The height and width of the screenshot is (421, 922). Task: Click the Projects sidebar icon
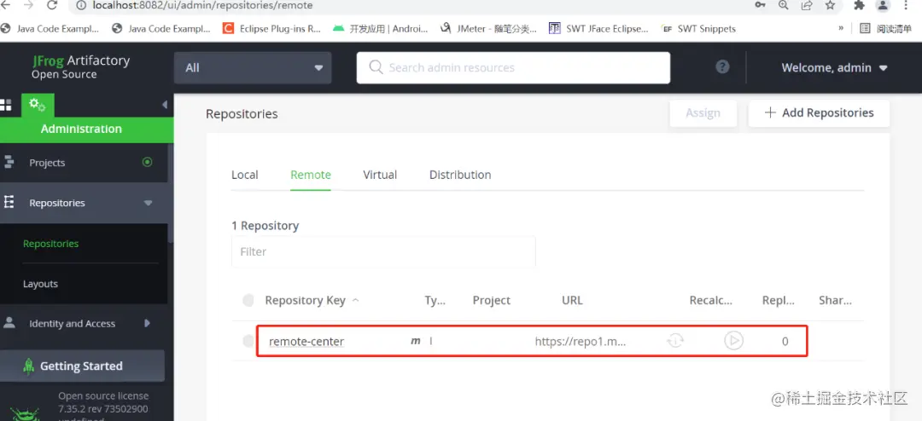click(9, 162)
